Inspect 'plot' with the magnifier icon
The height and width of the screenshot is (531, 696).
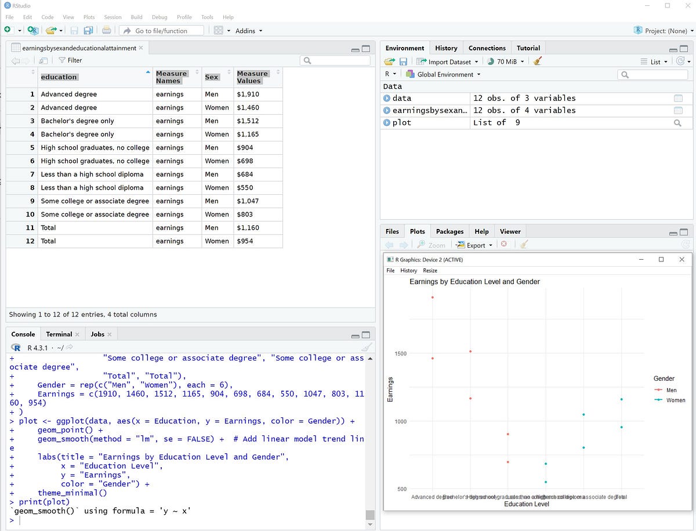coord(677,123)
